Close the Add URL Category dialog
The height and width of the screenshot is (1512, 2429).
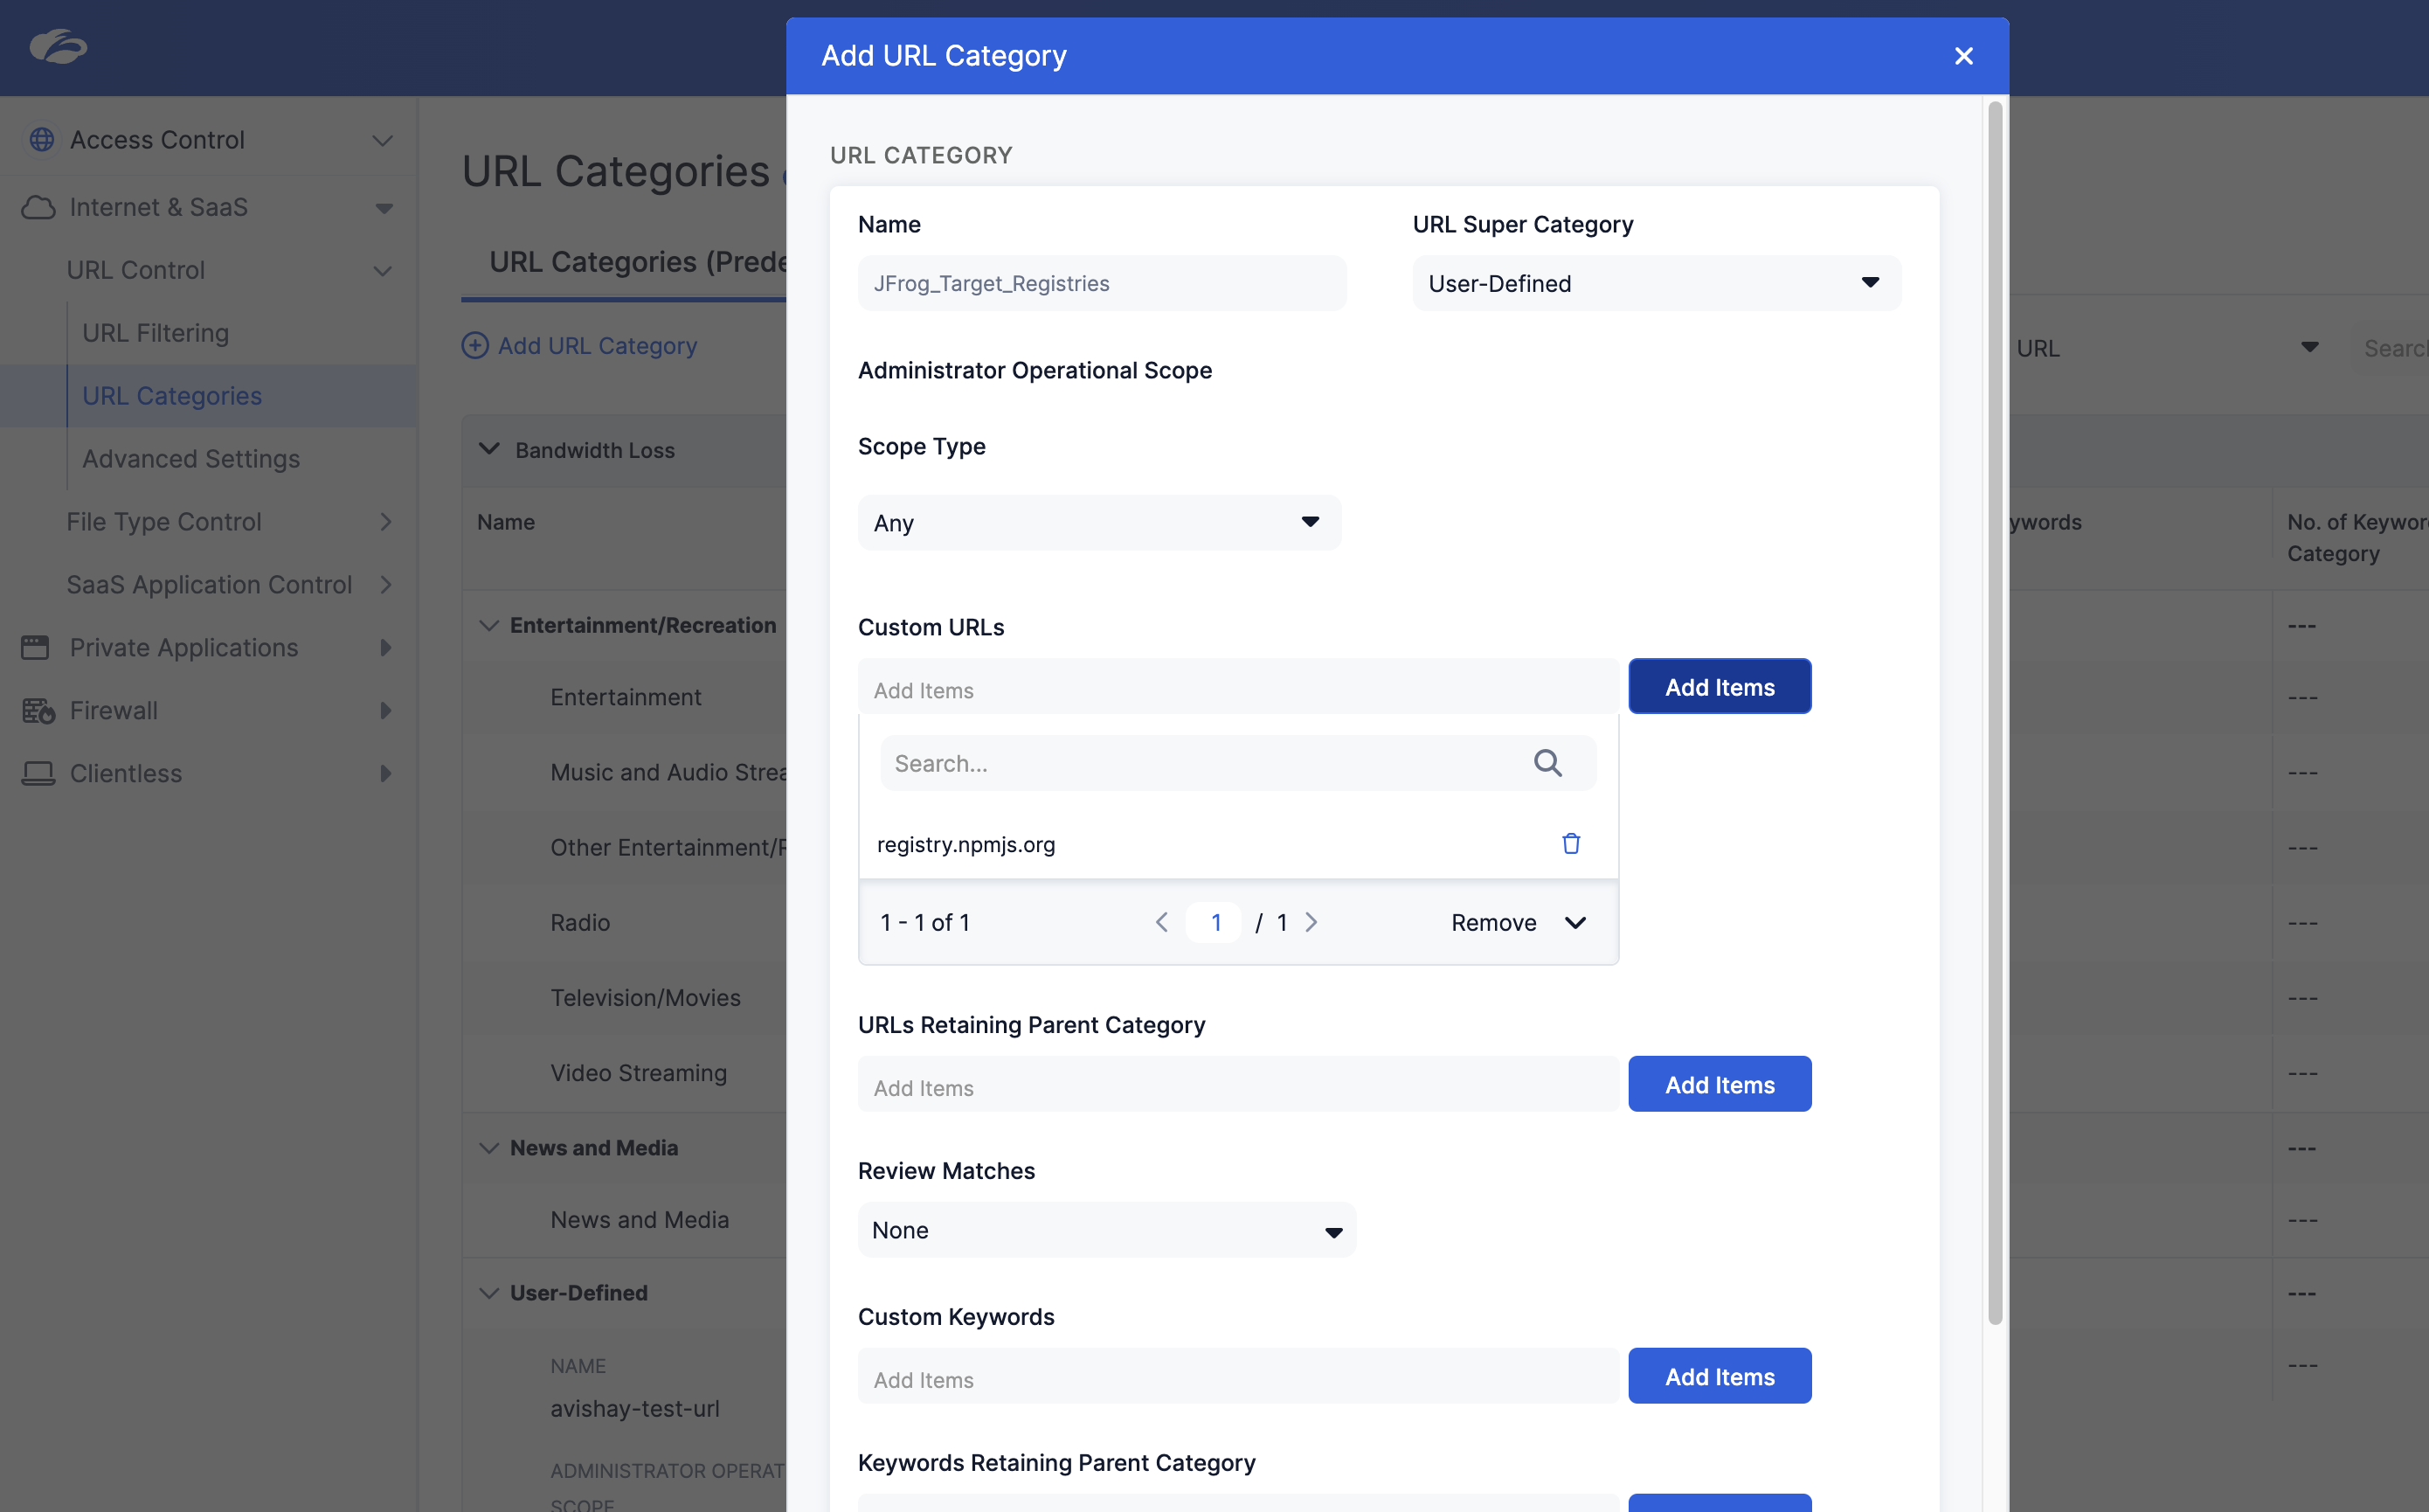click(x=1963, y=56)
